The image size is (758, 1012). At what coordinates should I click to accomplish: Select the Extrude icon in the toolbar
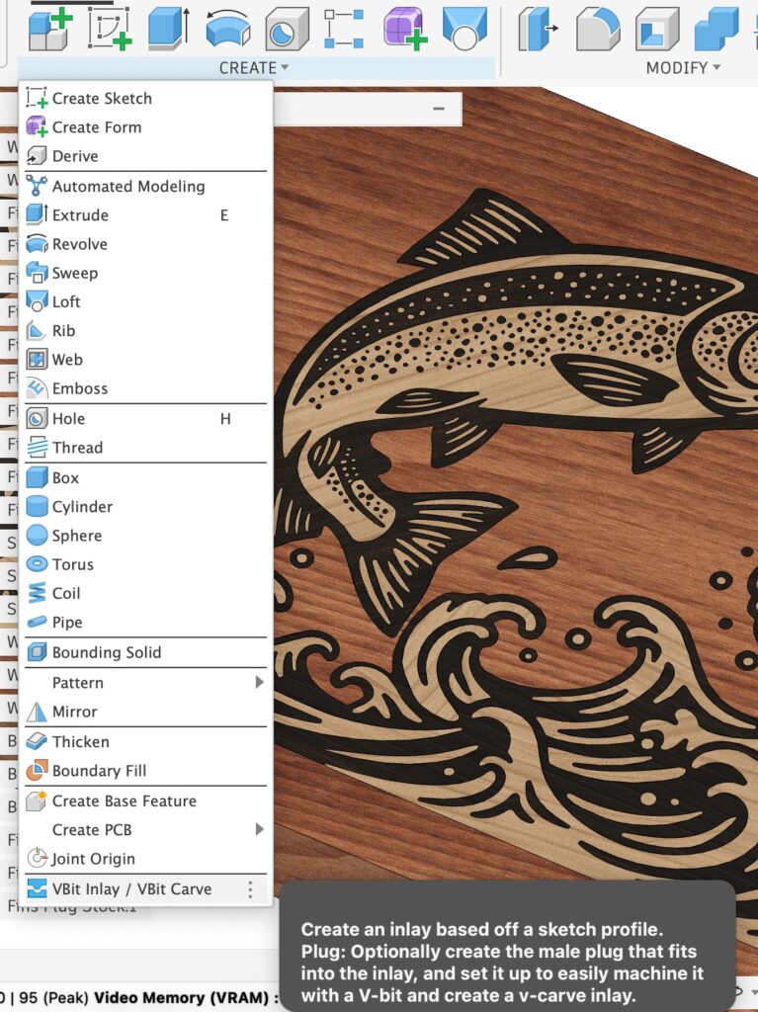coord(168,28)
